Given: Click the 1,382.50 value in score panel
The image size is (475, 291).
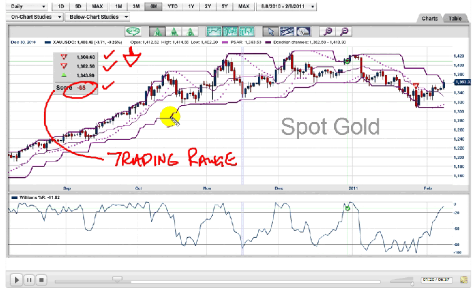Looking at the screenshot, I should pos(86,66).
